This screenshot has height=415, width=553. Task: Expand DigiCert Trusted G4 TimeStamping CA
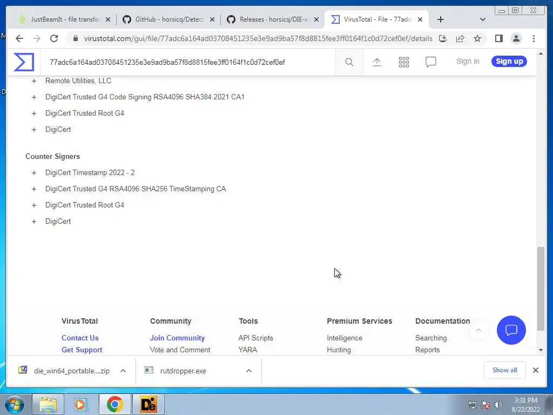[34, 189]
